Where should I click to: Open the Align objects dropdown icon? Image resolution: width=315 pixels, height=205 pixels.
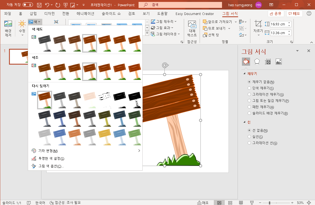coord(243,22)
